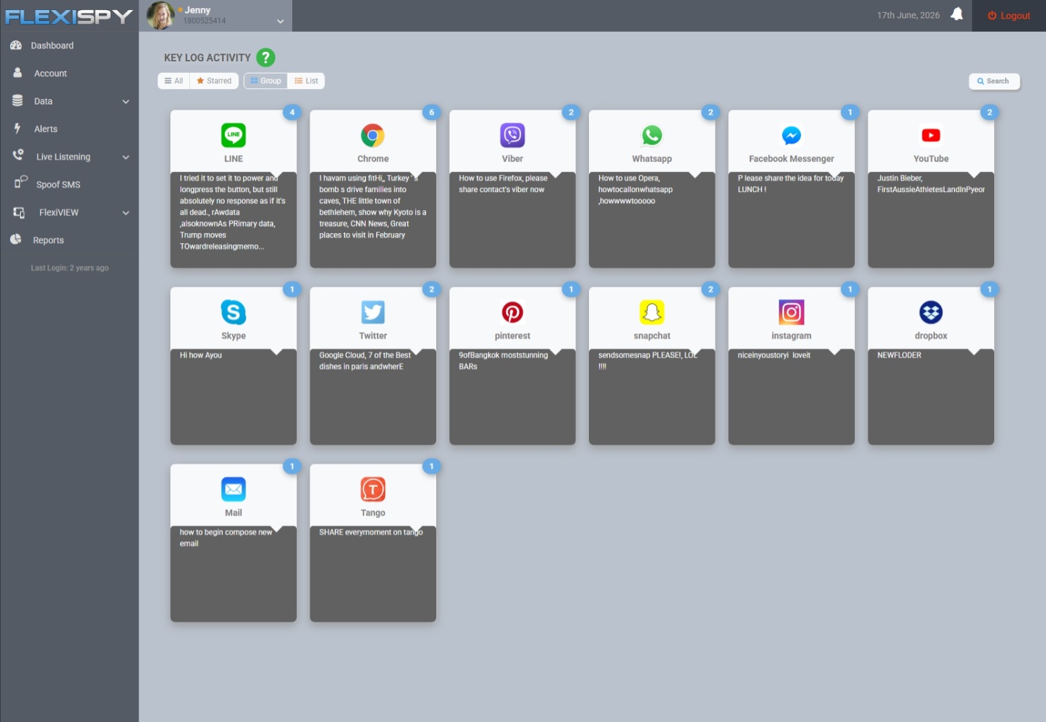Click the Search button
Image resolution: width=1046 pixels, height=722 pixels.
pyautogui.click(x=994, y=81)
